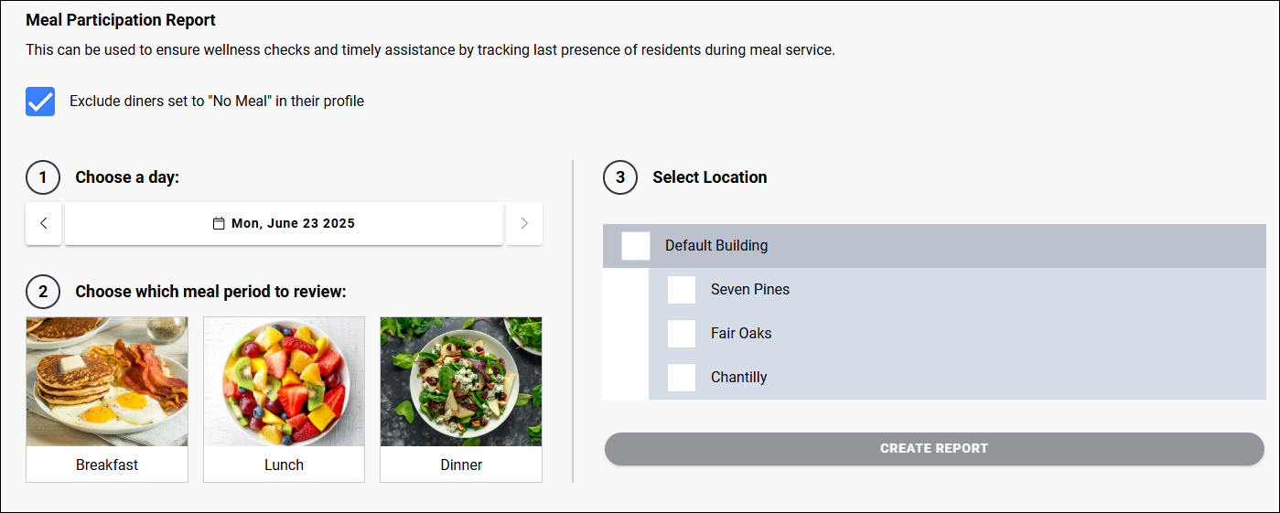Click the Create Report button
The image size is (1280, 513).
(934, 449)
